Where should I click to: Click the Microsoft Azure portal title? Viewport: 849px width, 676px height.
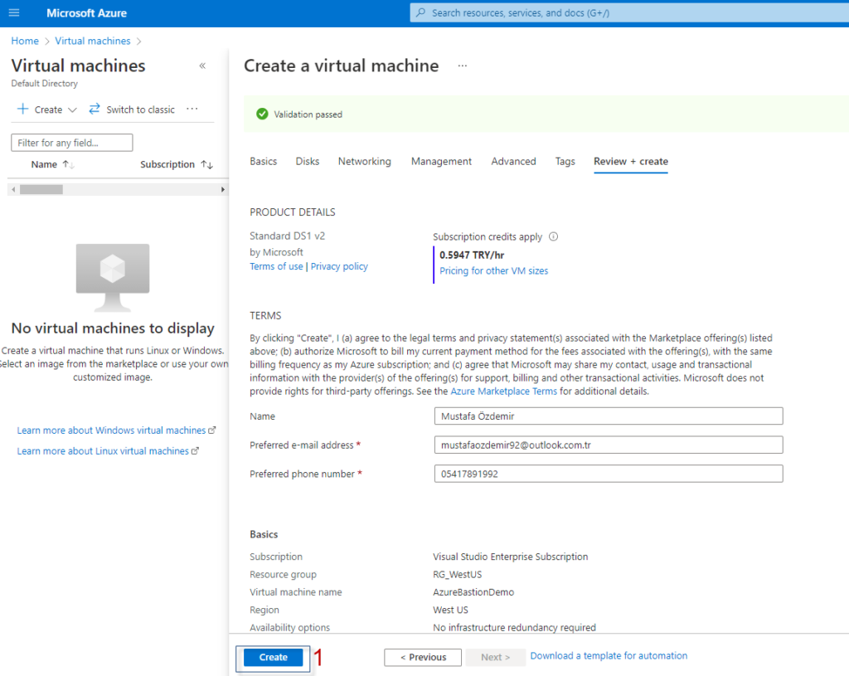[x=86, y=13]
